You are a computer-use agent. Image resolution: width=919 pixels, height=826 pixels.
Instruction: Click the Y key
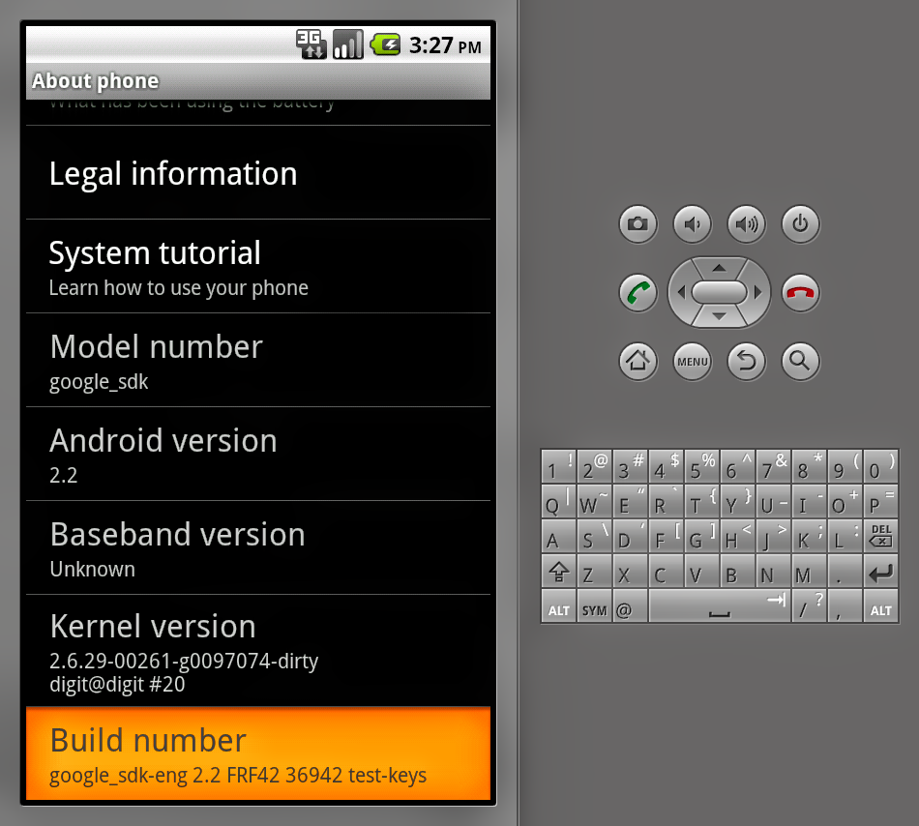[737, 501]
